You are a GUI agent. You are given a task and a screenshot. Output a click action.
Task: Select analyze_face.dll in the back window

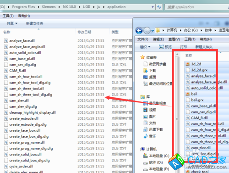point(22,41)
